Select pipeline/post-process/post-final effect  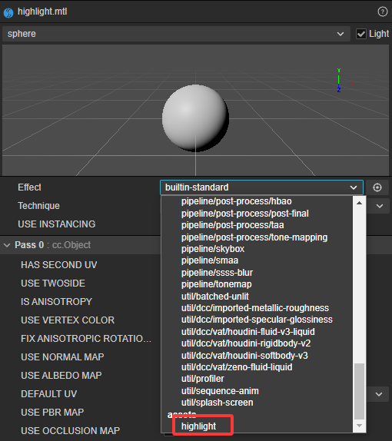[245, 214]
